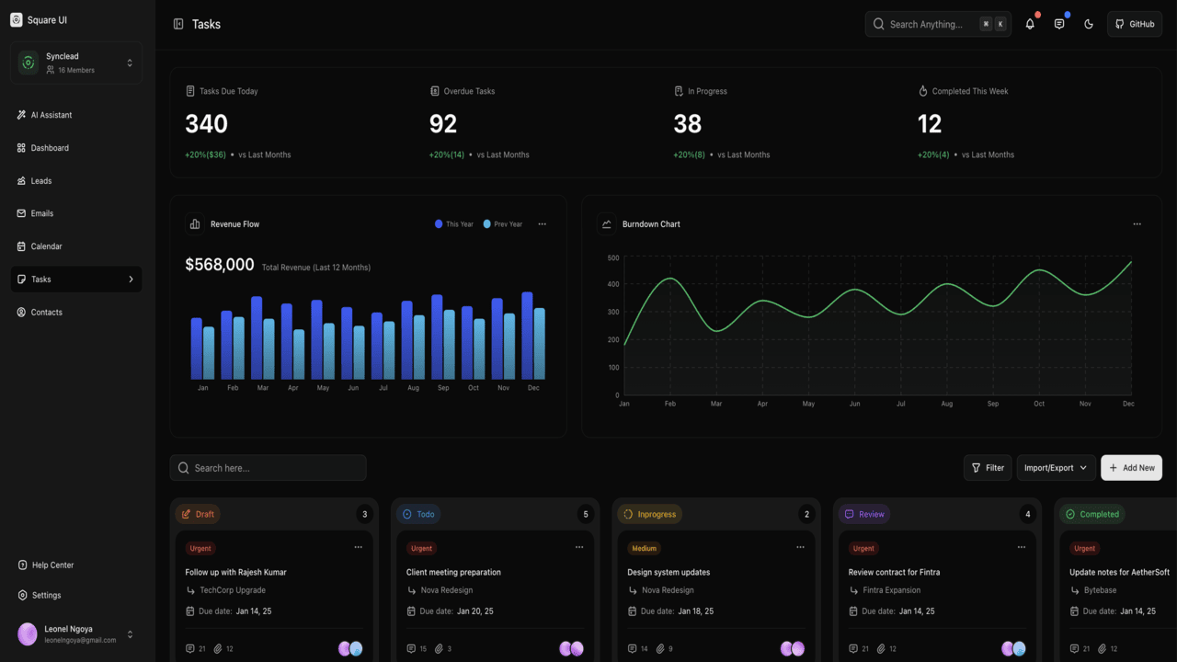Open AI Assistant in sidebar

coord(76,115)
